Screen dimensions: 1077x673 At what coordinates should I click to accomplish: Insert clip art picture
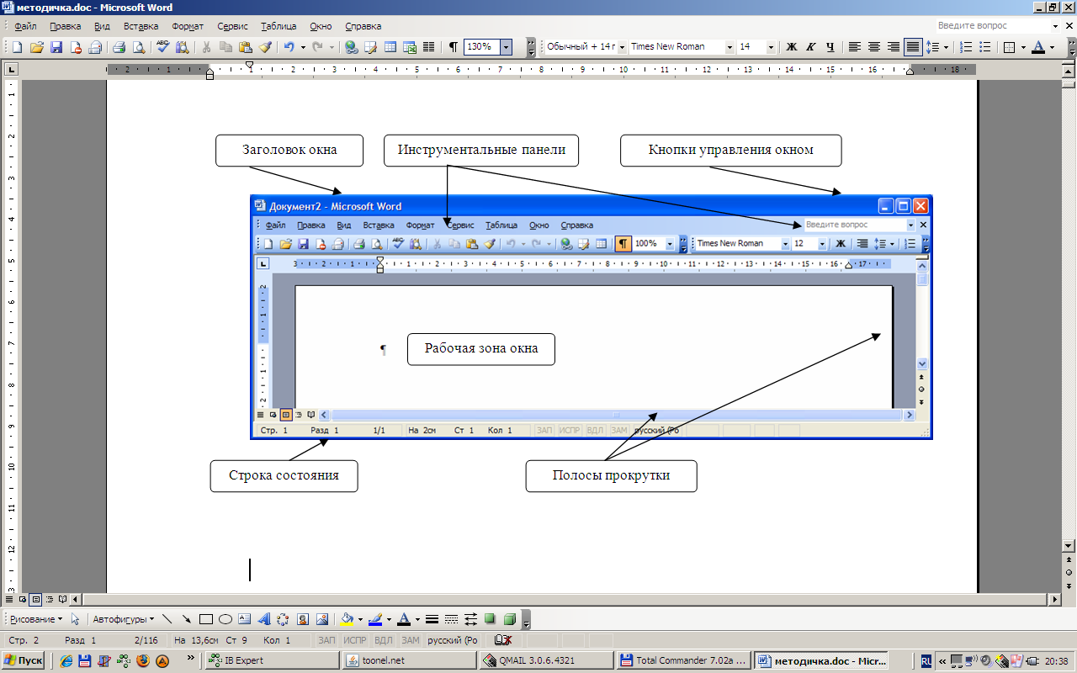click(x=302, y=619)
